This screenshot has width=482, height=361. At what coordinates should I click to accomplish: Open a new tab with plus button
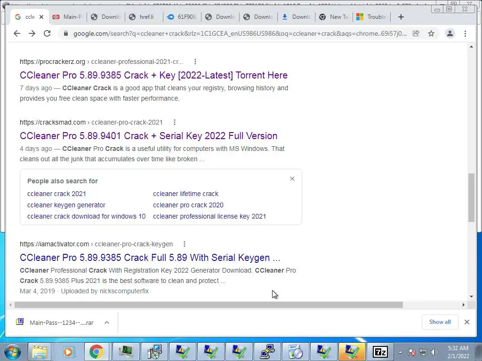(401, 17)
